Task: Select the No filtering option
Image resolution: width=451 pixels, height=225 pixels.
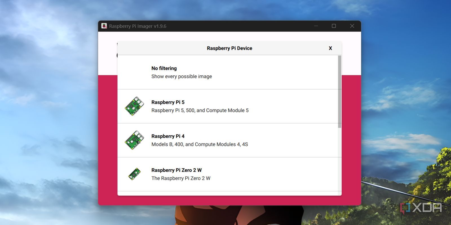Action: 228,72
